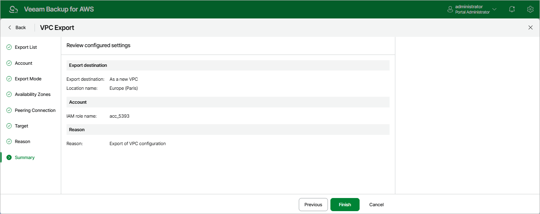Click the VPC Export heading
The width and height of the screenshot is (540, 214).
click(x=57, y=27)
